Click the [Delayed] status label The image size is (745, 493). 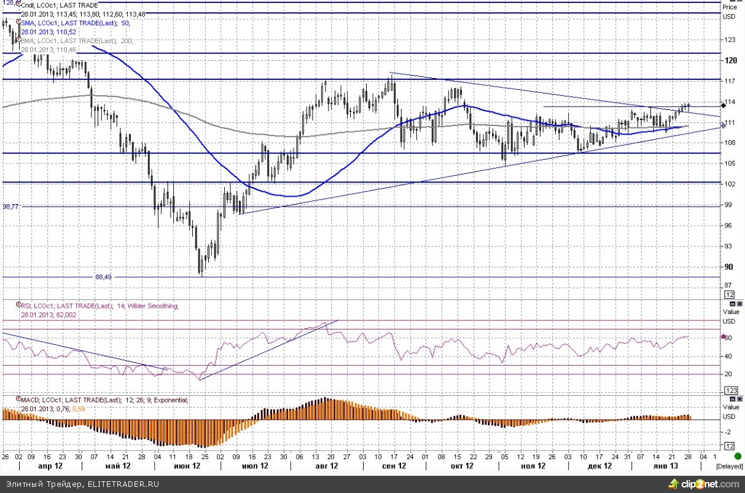tap(730, 467)
